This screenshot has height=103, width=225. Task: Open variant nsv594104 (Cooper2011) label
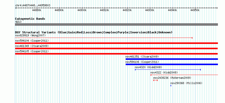coord(32,41)
